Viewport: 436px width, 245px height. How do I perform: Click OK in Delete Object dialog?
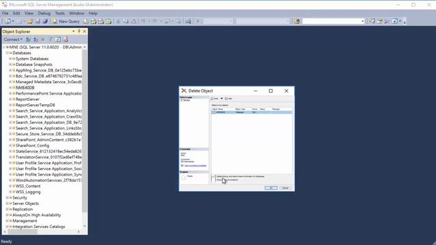pyautogui.click(x=271, y=188)
